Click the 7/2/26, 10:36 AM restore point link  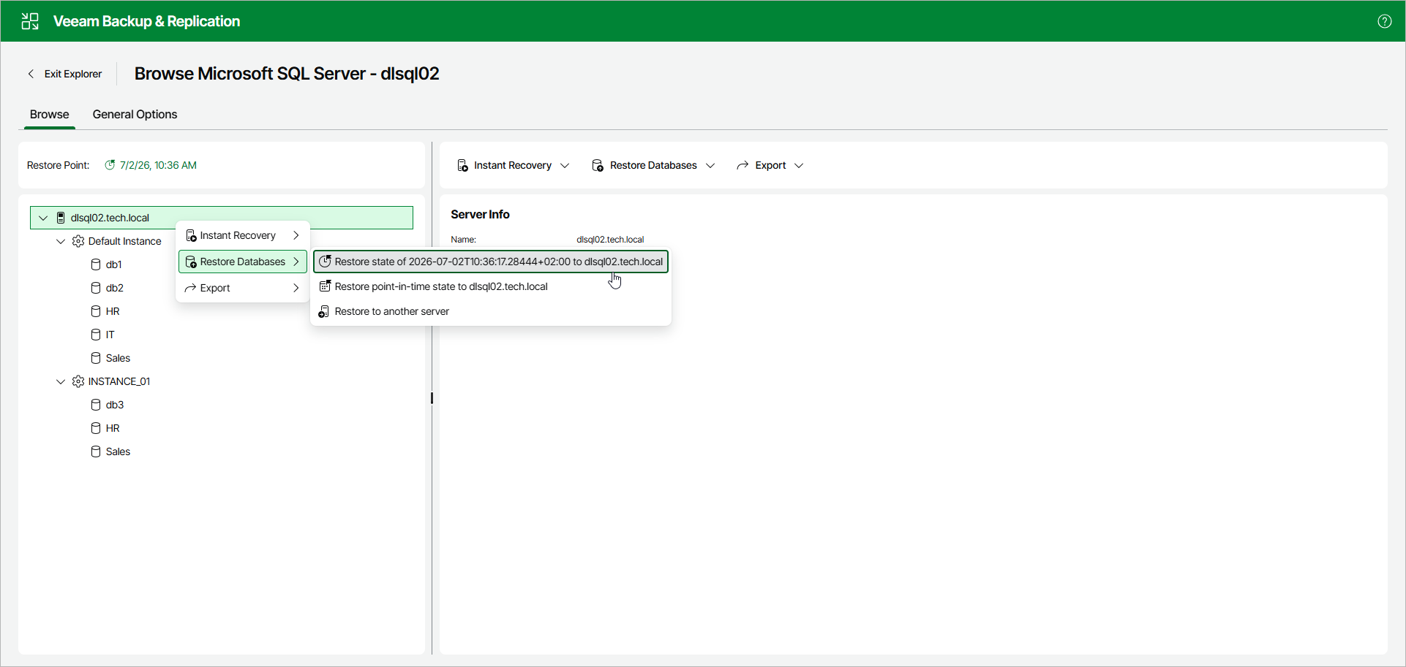tap(158, 165)
